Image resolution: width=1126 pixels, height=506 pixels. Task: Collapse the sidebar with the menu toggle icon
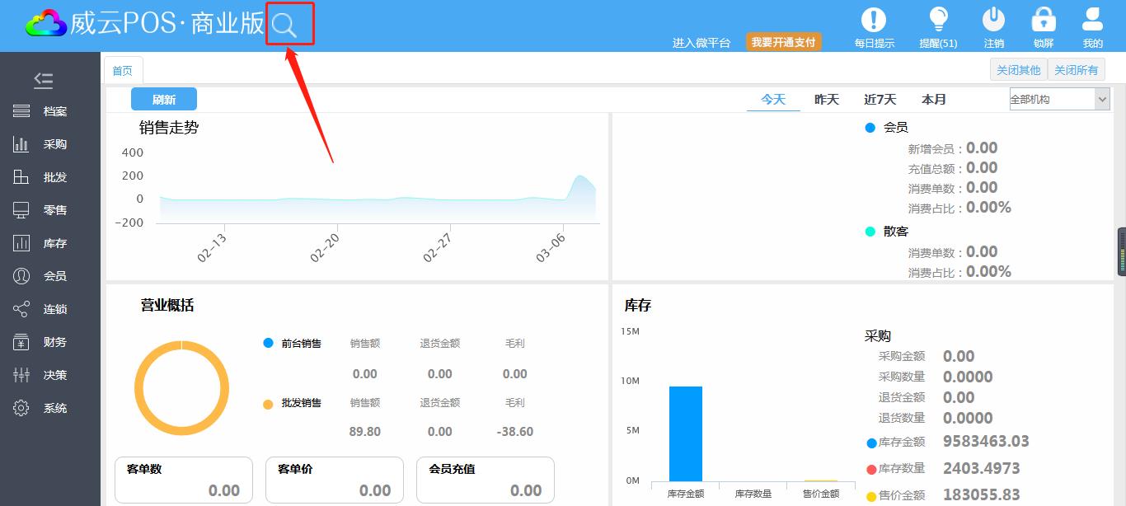(43, 80)
